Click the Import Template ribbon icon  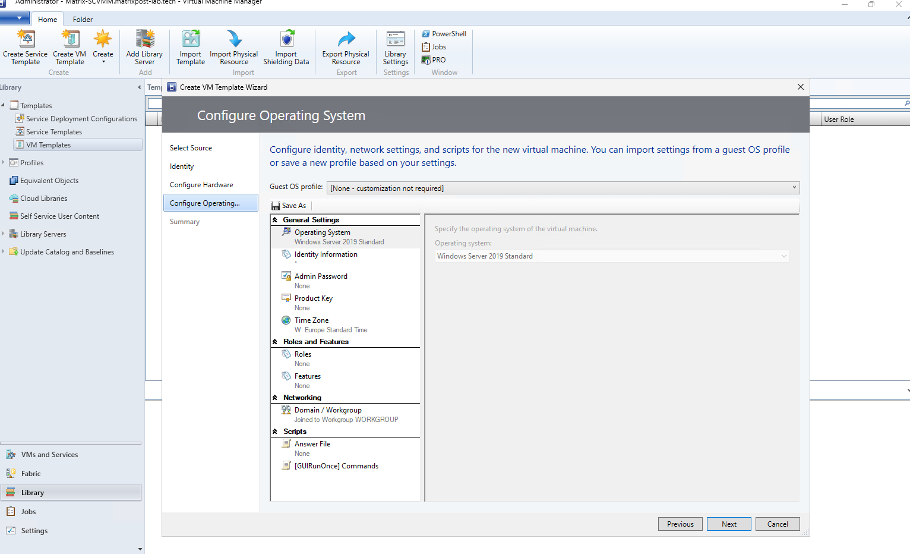coord(191,48)
